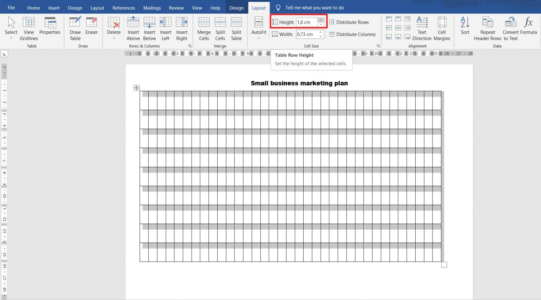The height and width of the screenshot is (300, 541).
Task: Click the 'Small business marketing plan' heading
Action: pyautogui.click(x=299, y=83)
